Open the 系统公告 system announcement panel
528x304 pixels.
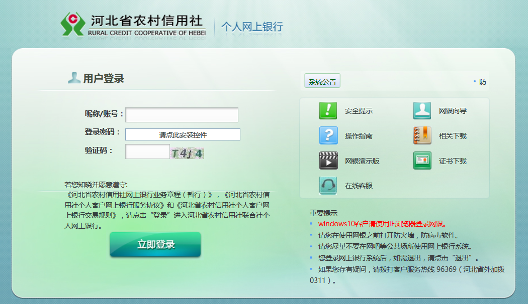tap(323, 80)
